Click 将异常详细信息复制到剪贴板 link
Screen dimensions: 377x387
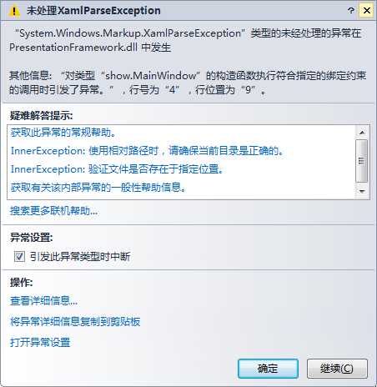75,321
